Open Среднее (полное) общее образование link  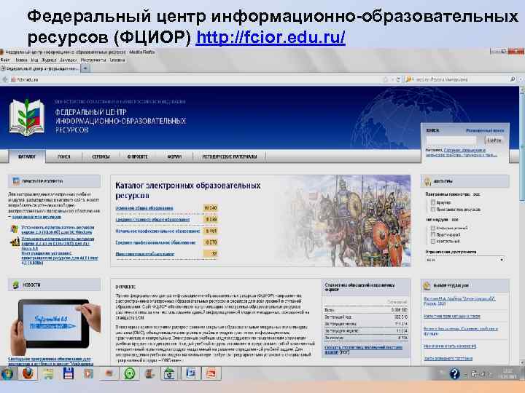pos(152,220)
